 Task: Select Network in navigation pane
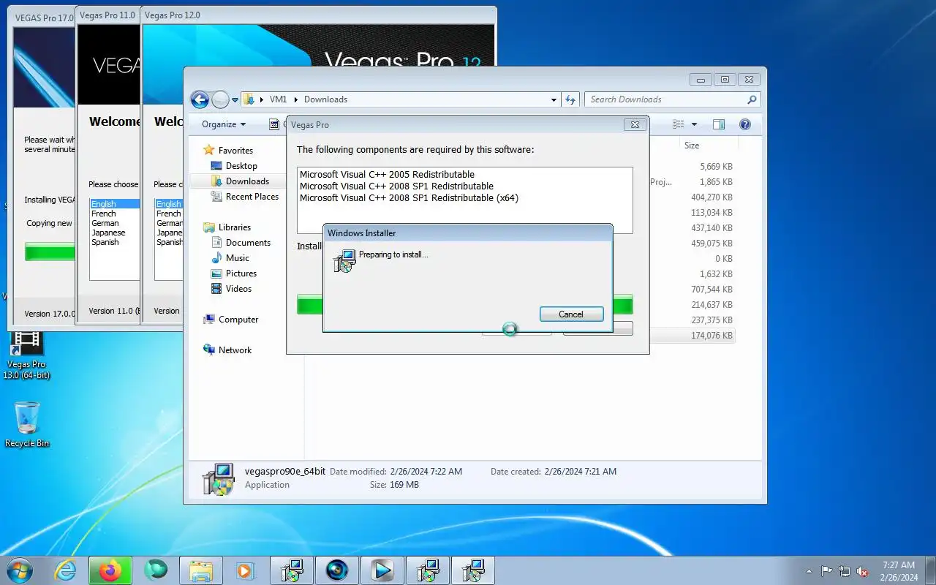click(235, 350)
